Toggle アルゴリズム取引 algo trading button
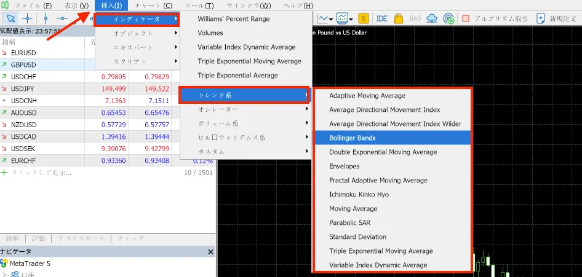The height and width of the screenshot is (277, 582). tap(495, 18)
